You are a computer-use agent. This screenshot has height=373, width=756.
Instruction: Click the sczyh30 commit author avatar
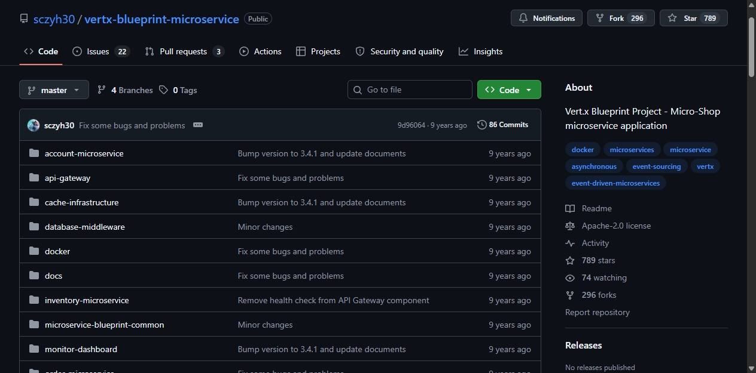(x=33, y=125)
